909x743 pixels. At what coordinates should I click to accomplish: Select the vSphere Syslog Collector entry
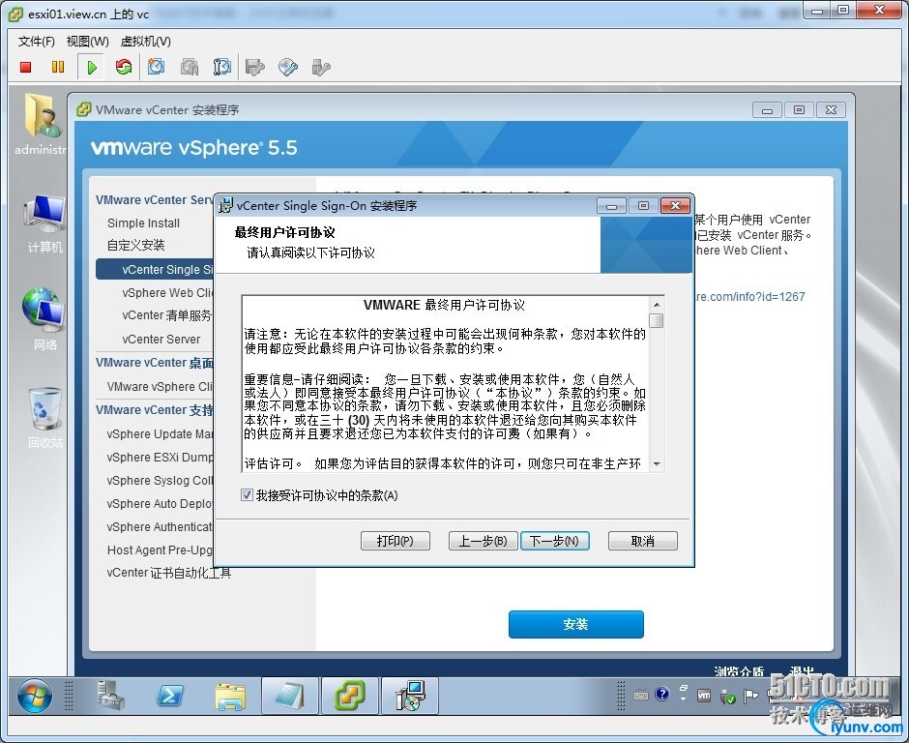click(160, 480)
